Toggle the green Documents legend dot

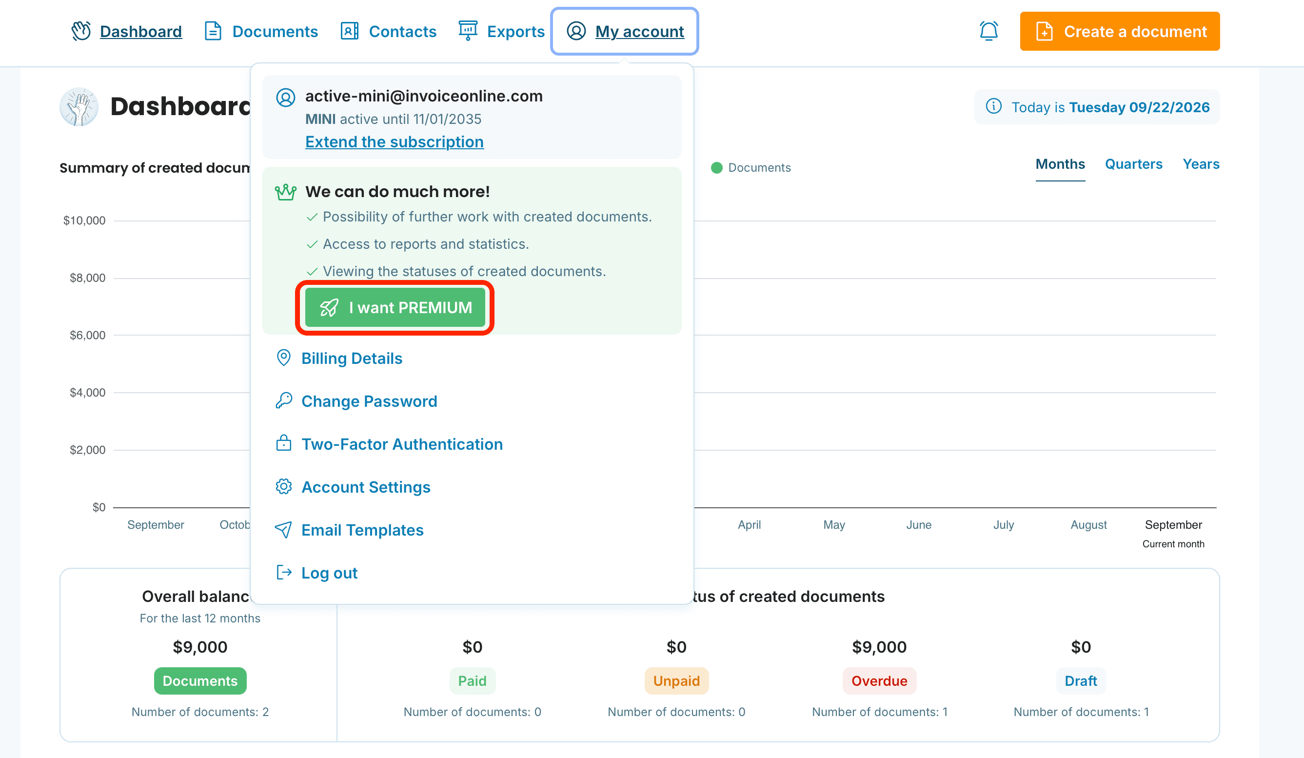716,168
